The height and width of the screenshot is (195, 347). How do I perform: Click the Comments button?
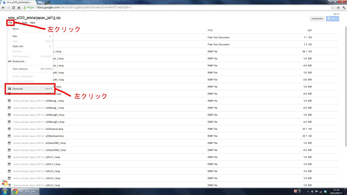click(317, 19)
